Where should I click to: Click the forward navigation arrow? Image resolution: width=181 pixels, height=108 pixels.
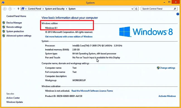(x=10, y=9)
